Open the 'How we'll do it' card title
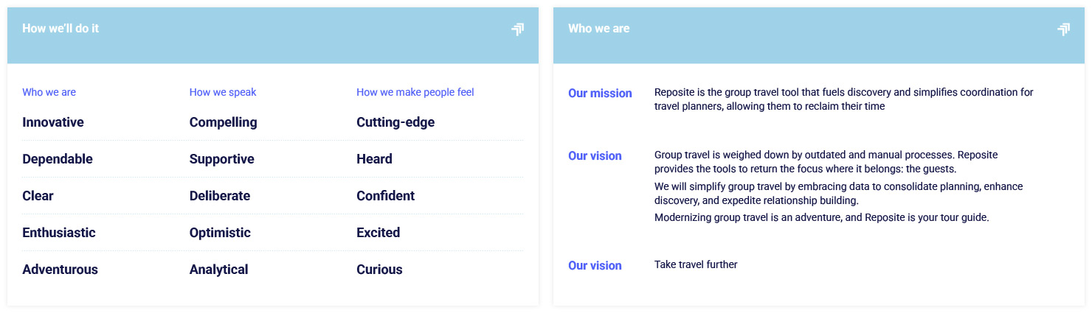1092x313 pixels. point(61,29)
